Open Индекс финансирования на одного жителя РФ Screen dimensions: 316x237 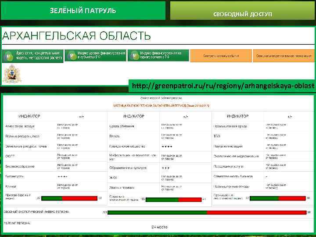[x=158, y=55]
